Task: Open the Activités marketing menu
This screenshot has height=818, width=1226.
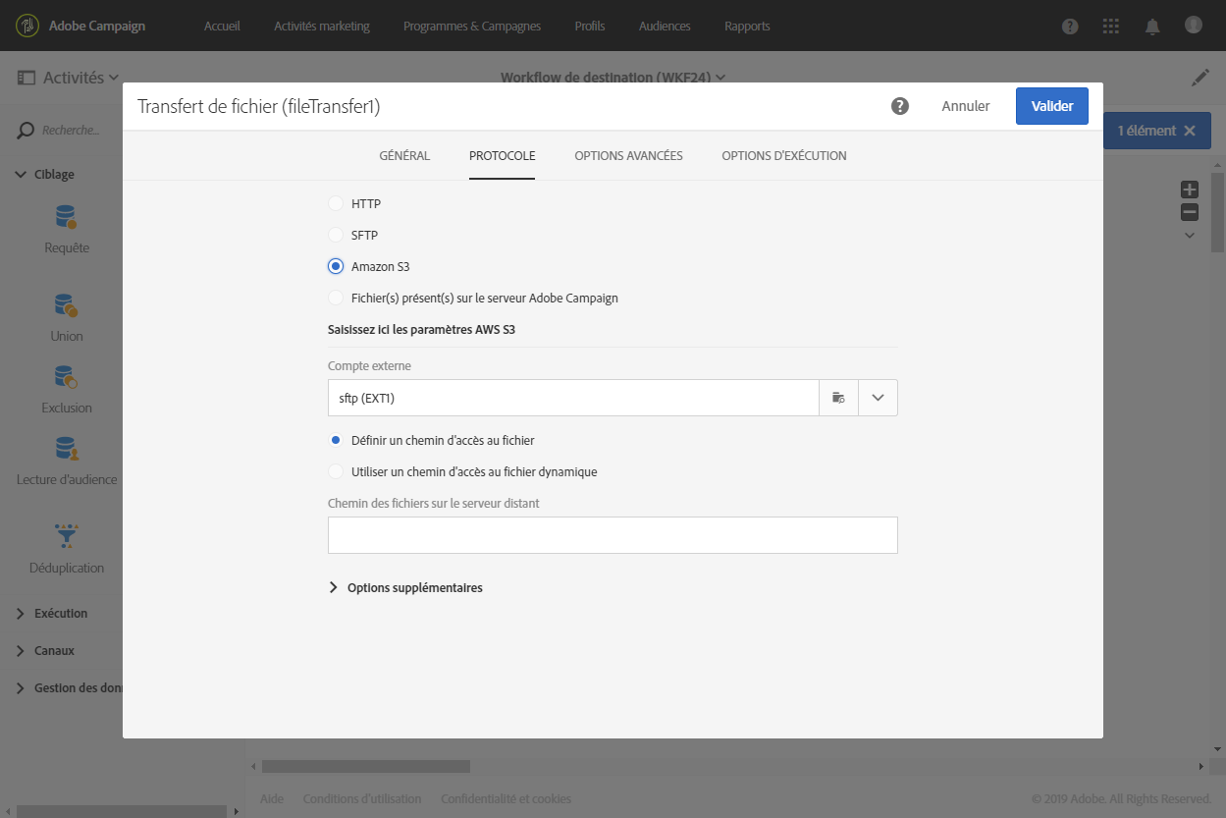Action: (x=322, y=27)
